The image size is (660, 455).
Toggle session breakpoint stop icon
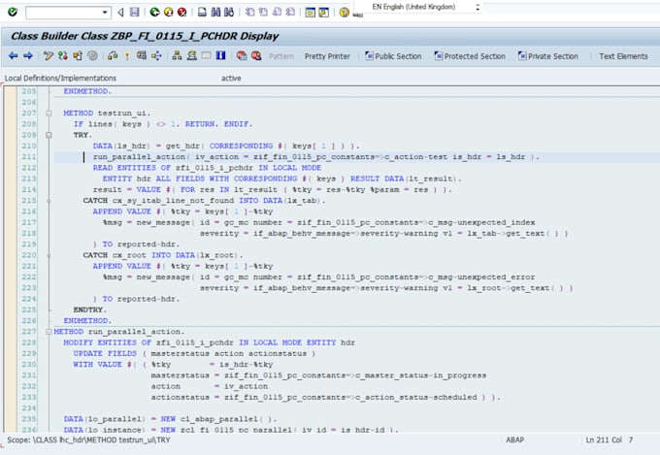[241, 55]
